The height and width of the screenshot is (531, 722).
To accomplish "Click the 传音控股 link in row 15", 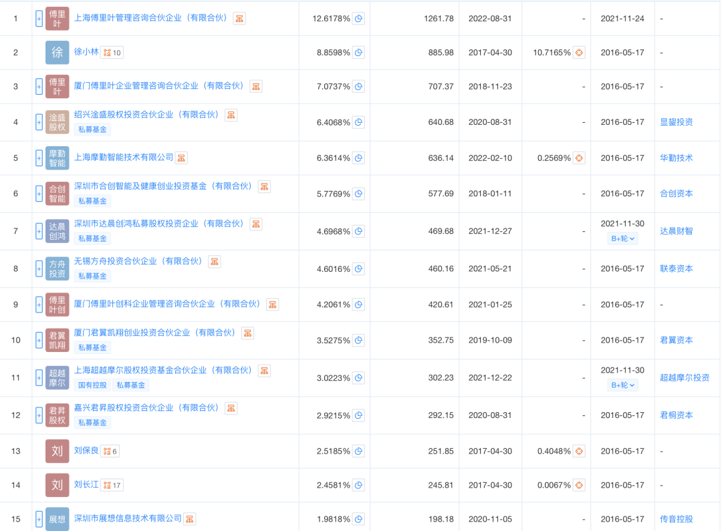I will (676, 519).
